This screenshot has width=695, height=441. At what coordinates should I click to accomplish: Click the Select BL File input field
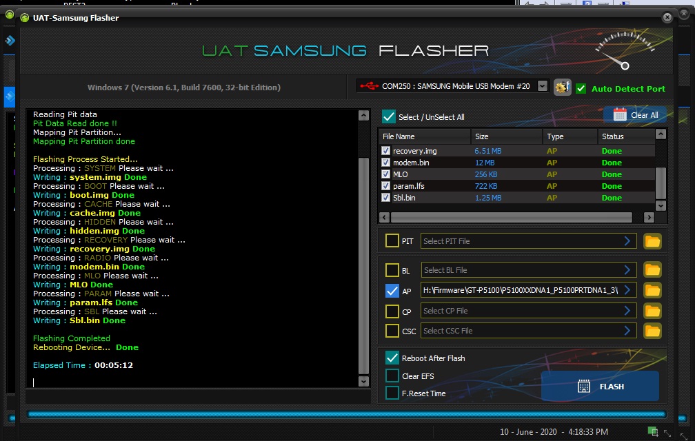(521, 270)
